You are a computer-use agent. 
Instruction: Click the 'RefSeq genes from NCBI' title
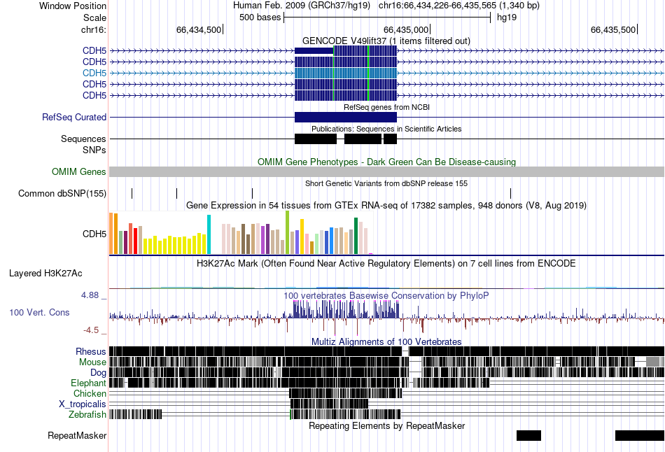[386, 107]
